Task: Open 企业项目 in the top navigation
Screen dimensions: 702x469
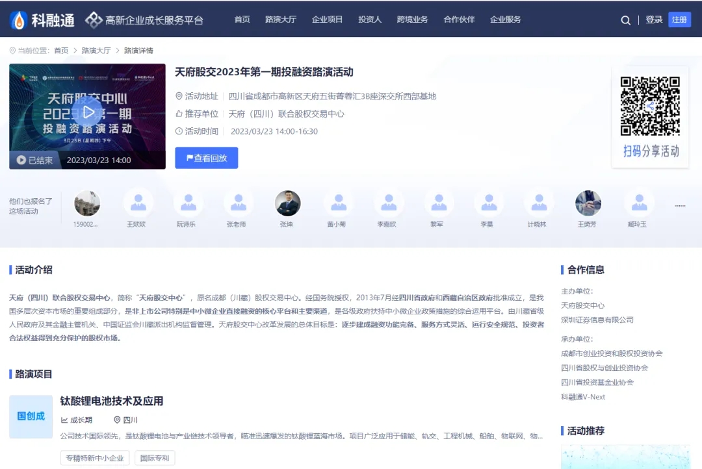Action: (327, 19)
